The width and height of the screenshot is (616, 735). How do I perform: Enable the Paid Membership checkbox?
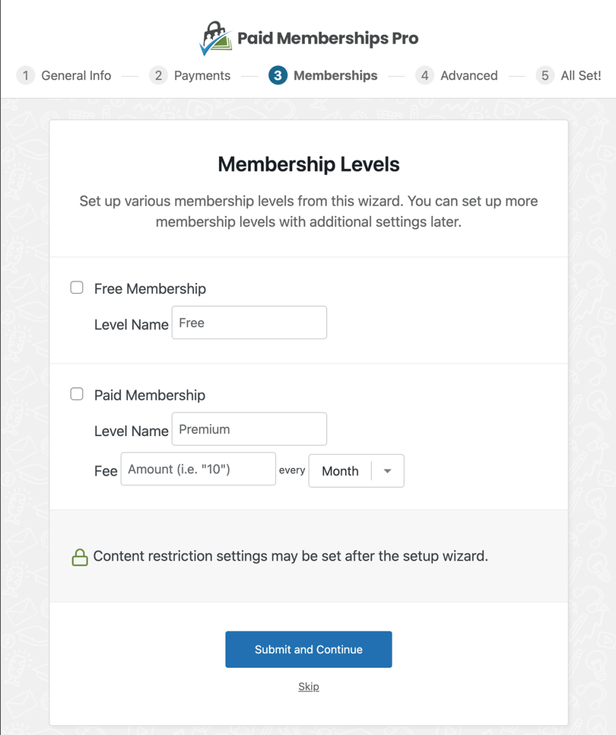tap(77, 394)
